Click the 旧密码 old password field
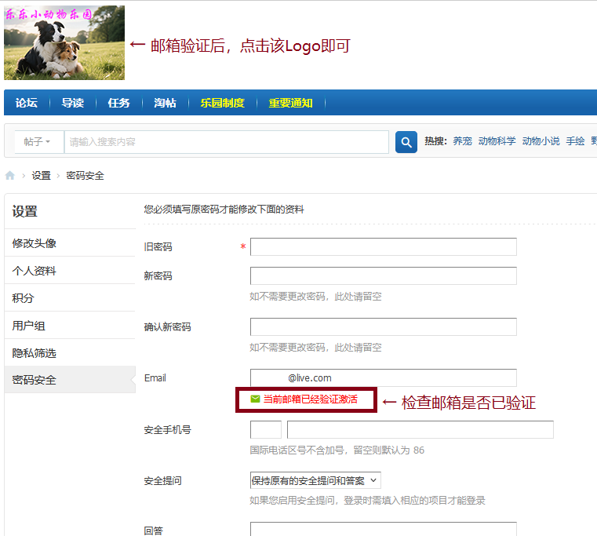The image size is (597, 536). pos(383,247)
